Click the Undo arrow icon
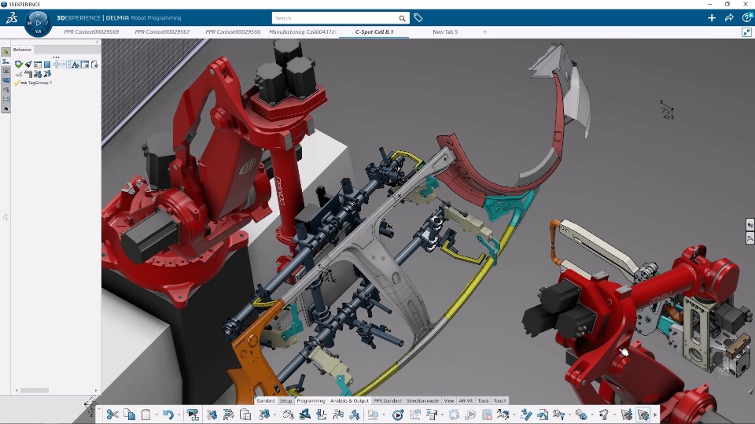 (168, 415)
